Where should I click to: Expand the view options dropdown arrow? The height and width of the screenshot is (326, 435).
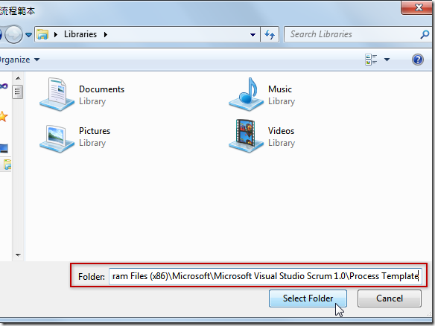tap(387, 60)
